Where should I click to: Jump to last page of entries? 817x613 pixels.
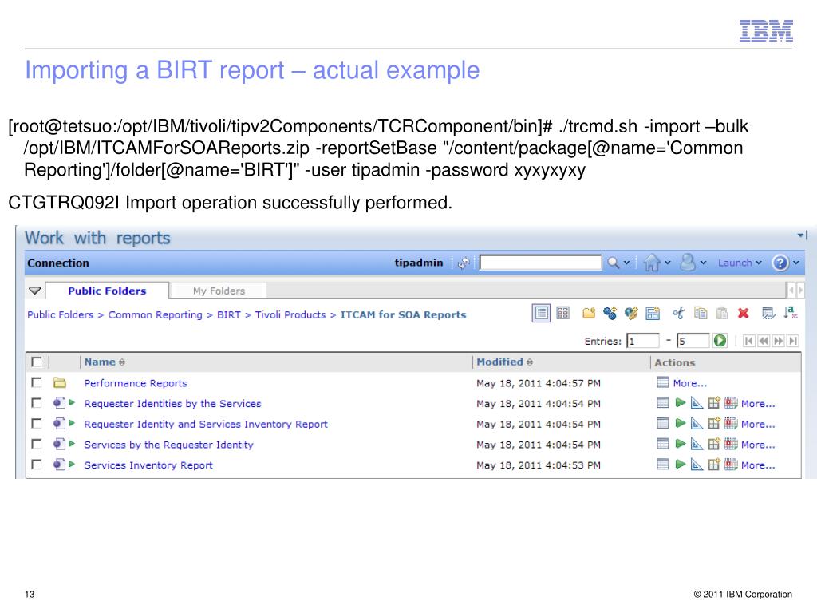792,341
